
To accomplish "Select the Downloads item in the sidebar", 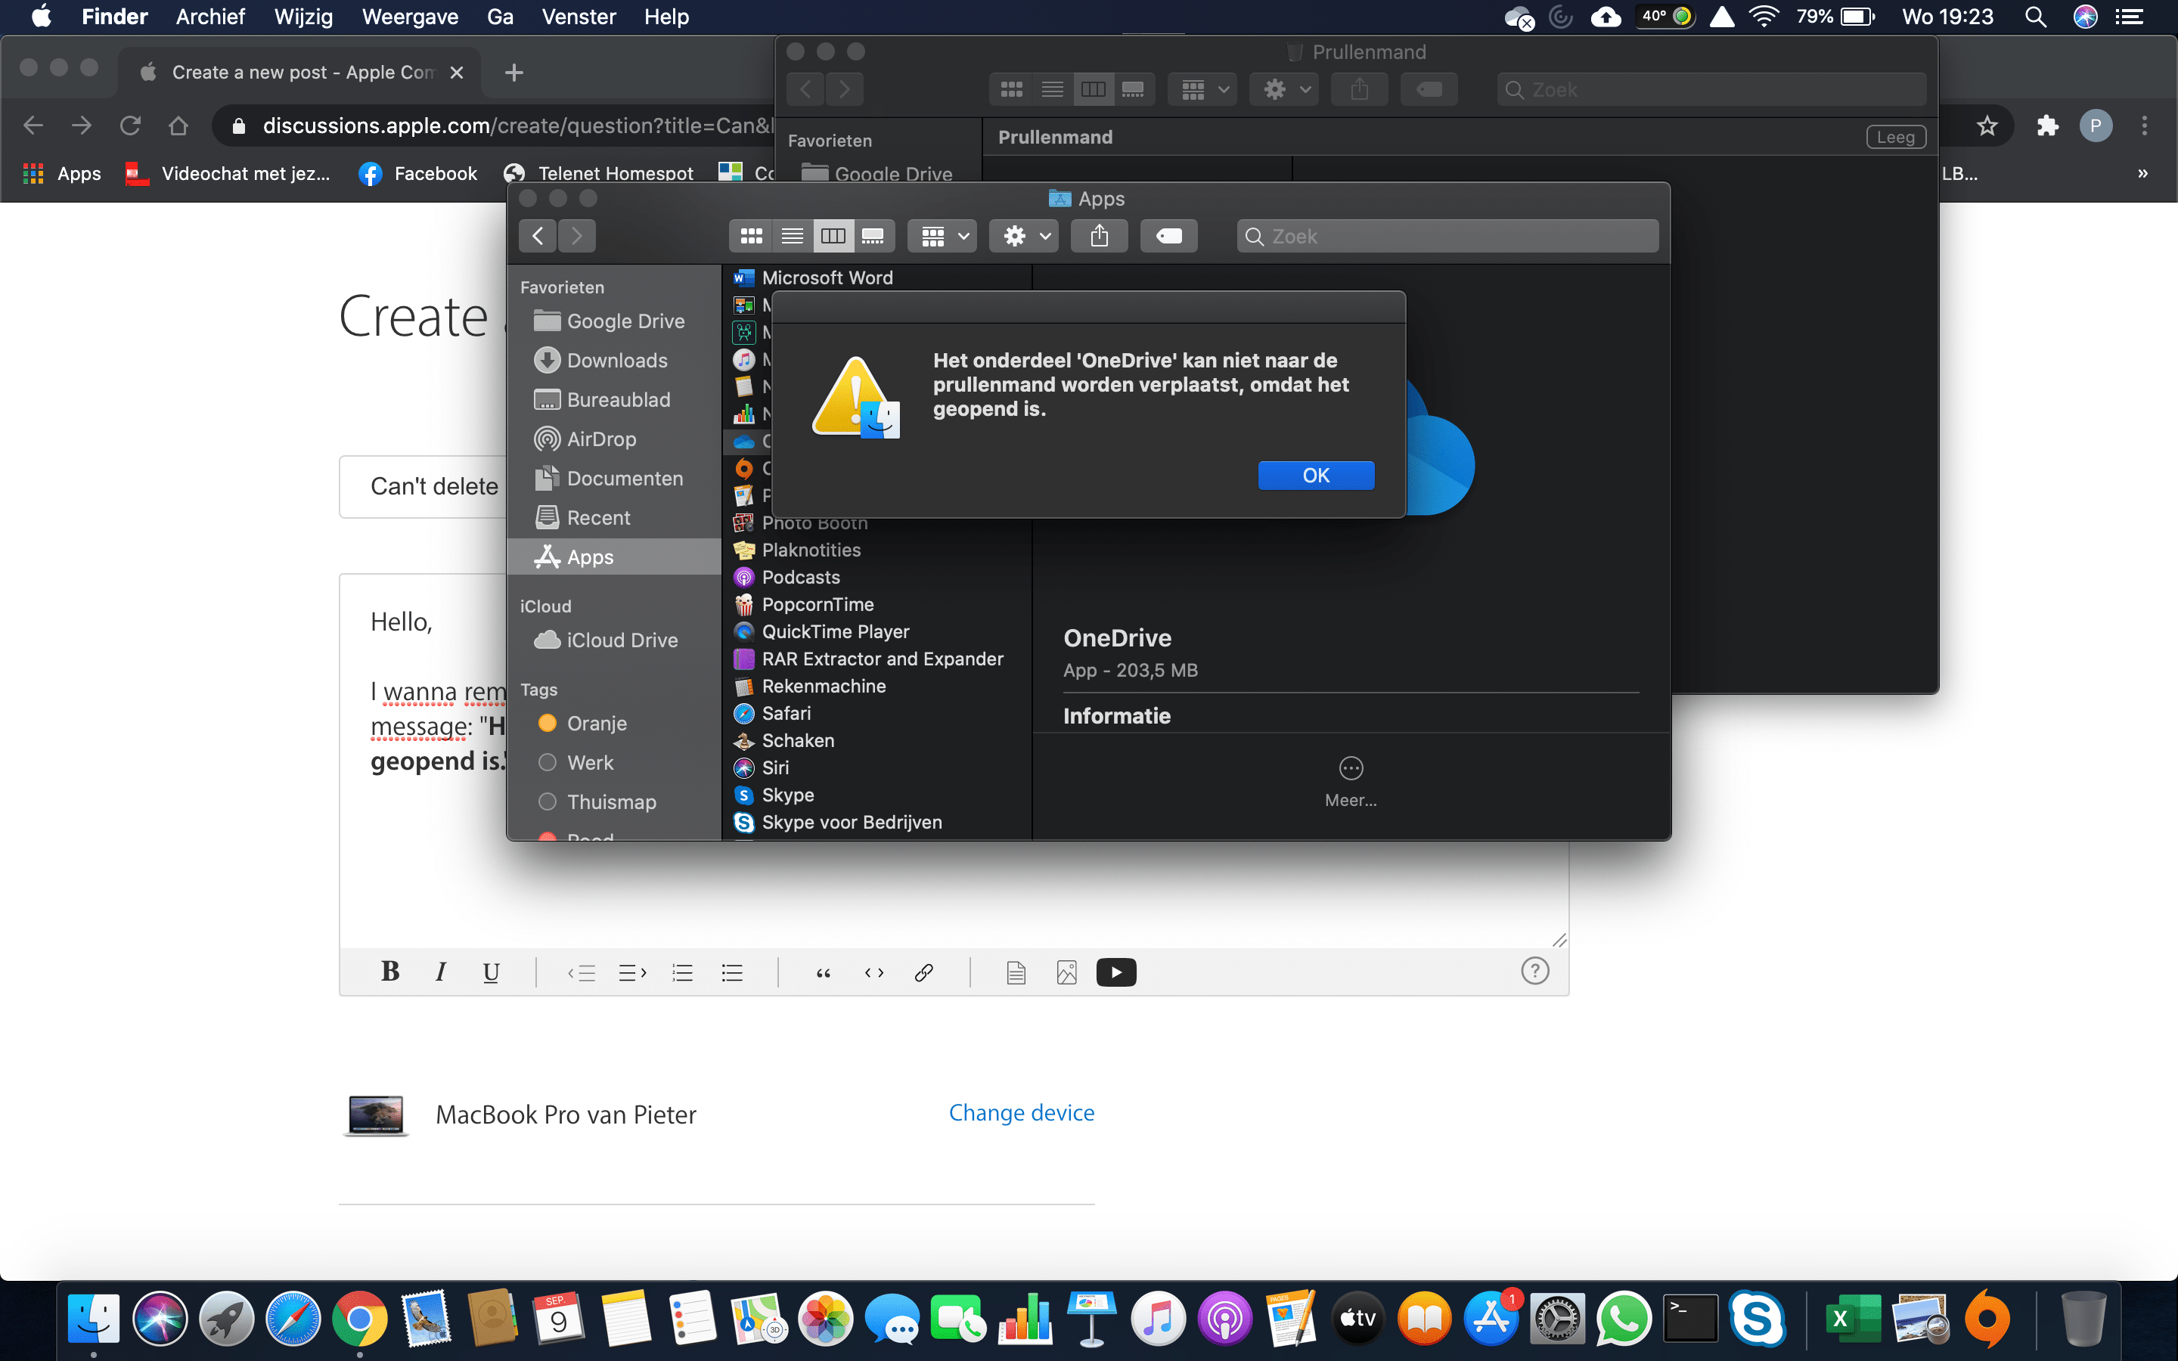I will point(616,360).
